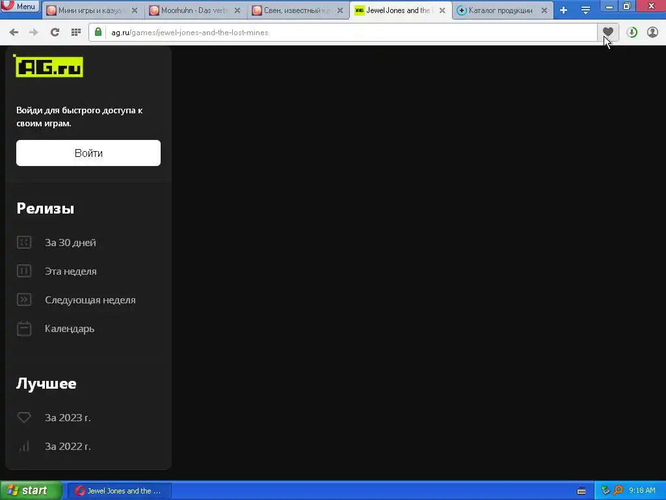666x500 pixels.
Task: Switch to the Moorhuhn - Das verb tab
Action: click(x=194, y=10)
